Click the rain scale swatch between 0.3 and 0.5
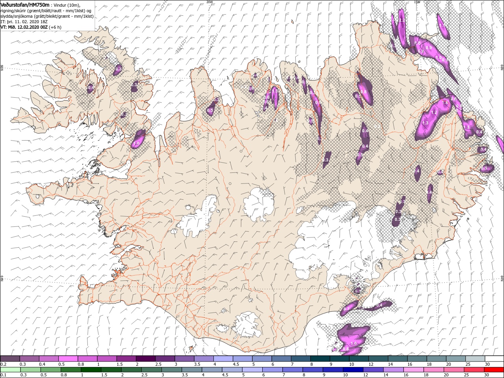 (30, 370)
